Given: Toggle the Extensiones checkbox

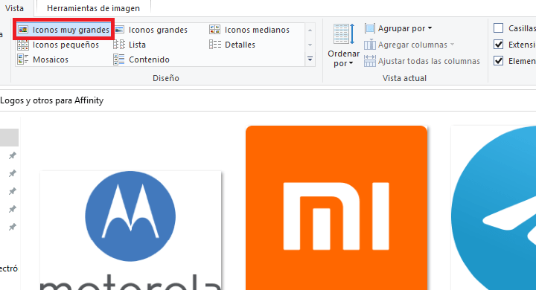Looking at the screenshot, I should coord(498,45).
